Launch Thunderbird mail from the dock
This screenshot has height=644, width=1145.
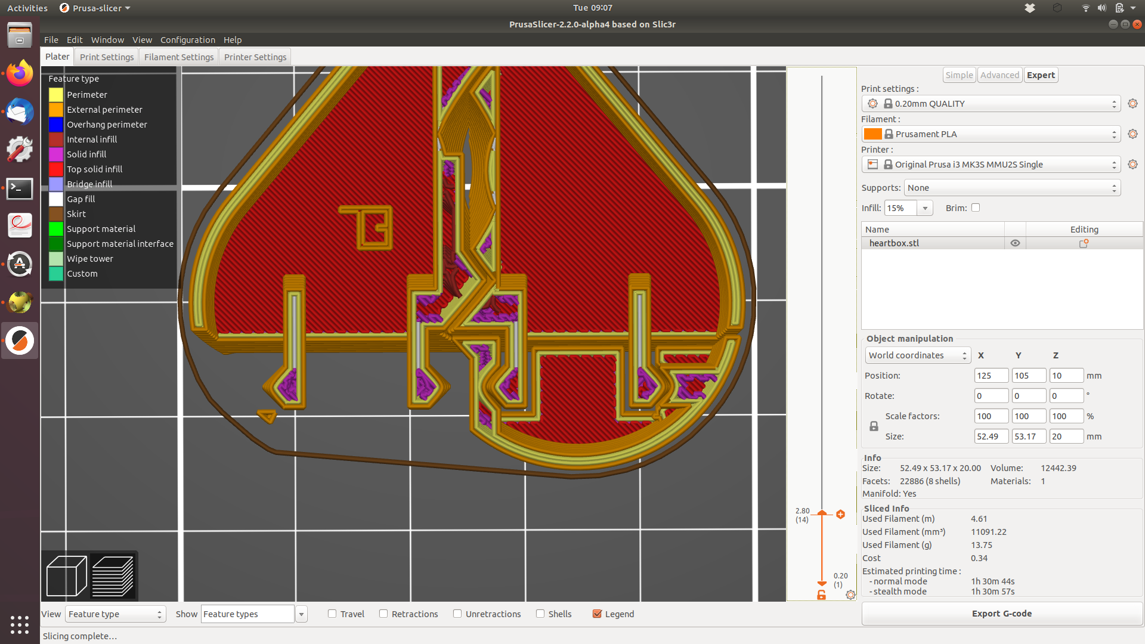[20, 112]
